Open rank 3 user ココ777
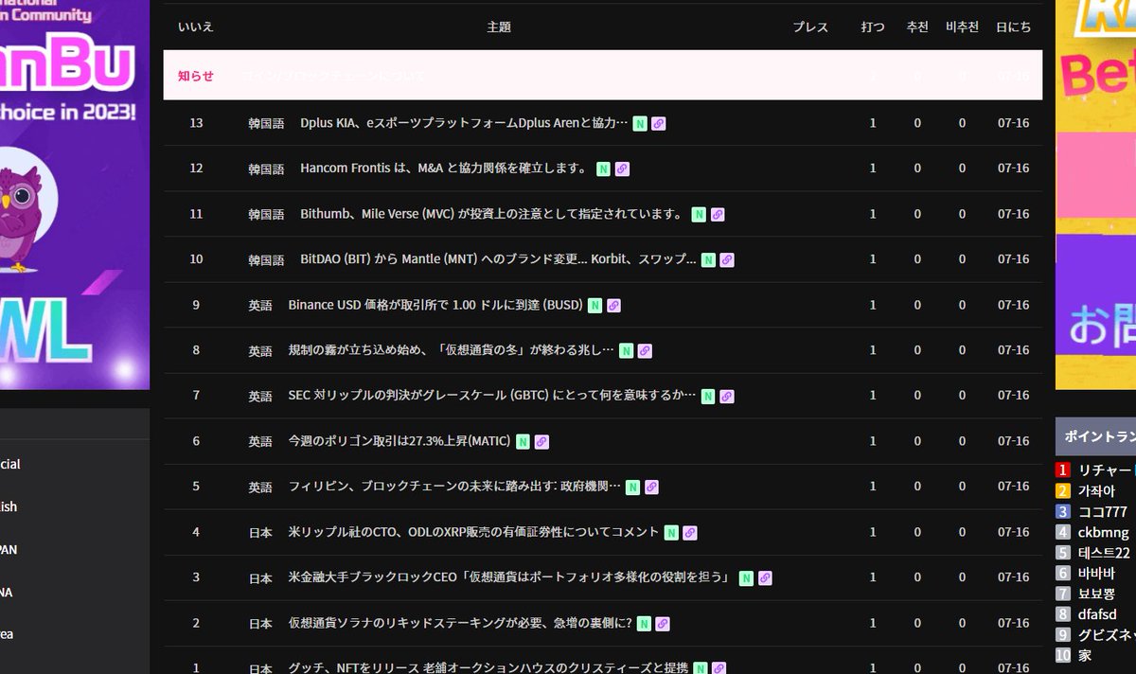The height and width of the screenshot is (674, 1136). [x=1104, y=511]
